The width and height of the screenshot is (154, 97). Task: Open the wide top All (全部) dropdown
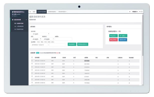40,34
